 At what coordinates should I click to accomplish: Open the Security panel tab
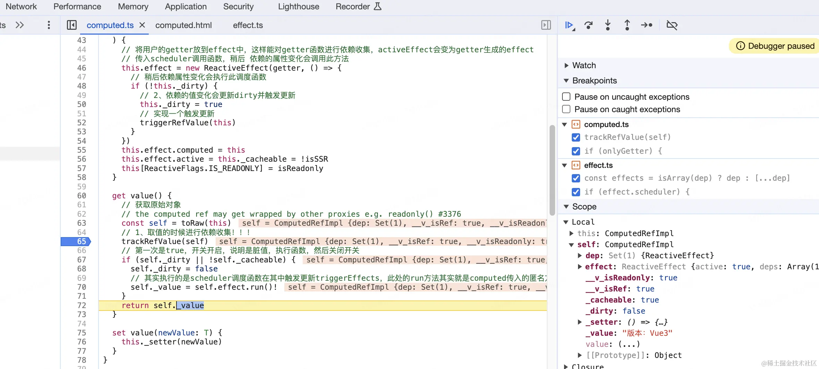(239, 7)
